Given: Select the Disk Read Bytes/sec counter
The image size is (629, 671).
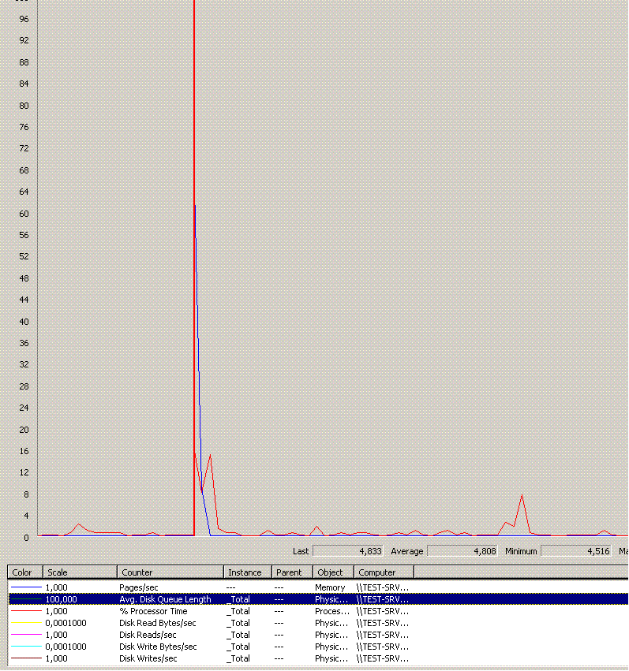Looking at the screenshot, I should [158, 623].
